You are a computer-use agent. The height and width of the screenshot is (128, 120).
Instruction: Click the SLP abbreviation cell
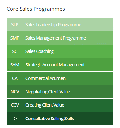click(15, 25)
